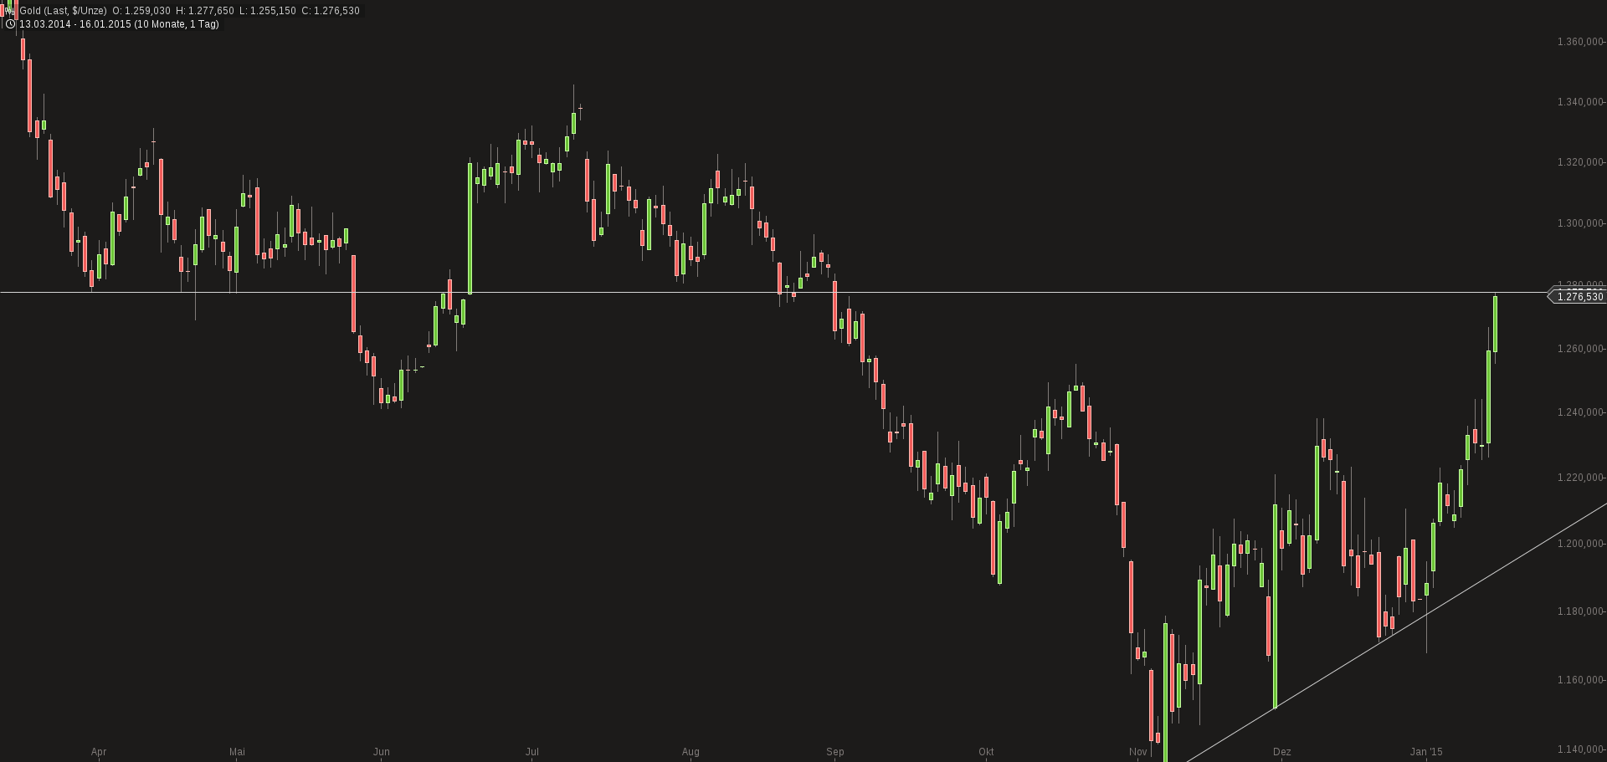Image resolution: width=1607 pixels, height=762 pixels.
Task: Click the clock icon beside the date range
Action: tap(11, 24)
